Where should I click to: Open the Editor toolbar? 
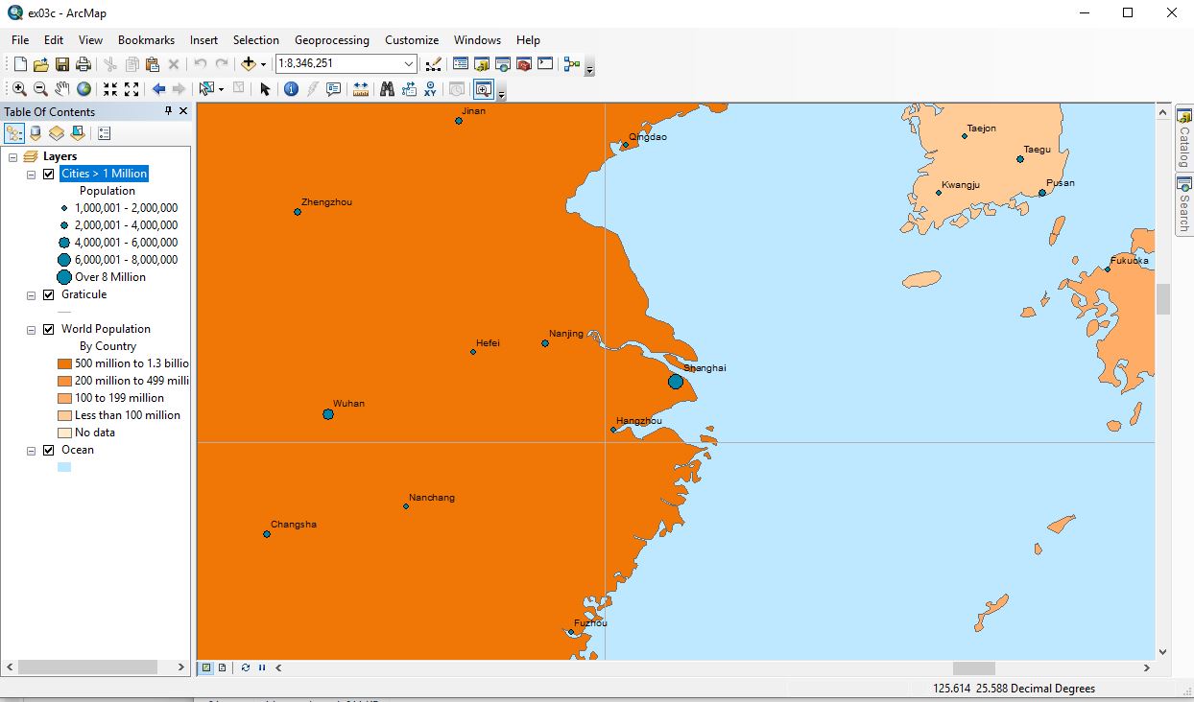[433, 64]
